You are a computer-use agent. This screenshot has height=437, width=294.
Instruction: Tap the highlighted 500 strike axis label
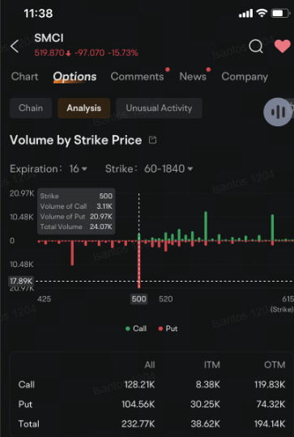point(139,299)
